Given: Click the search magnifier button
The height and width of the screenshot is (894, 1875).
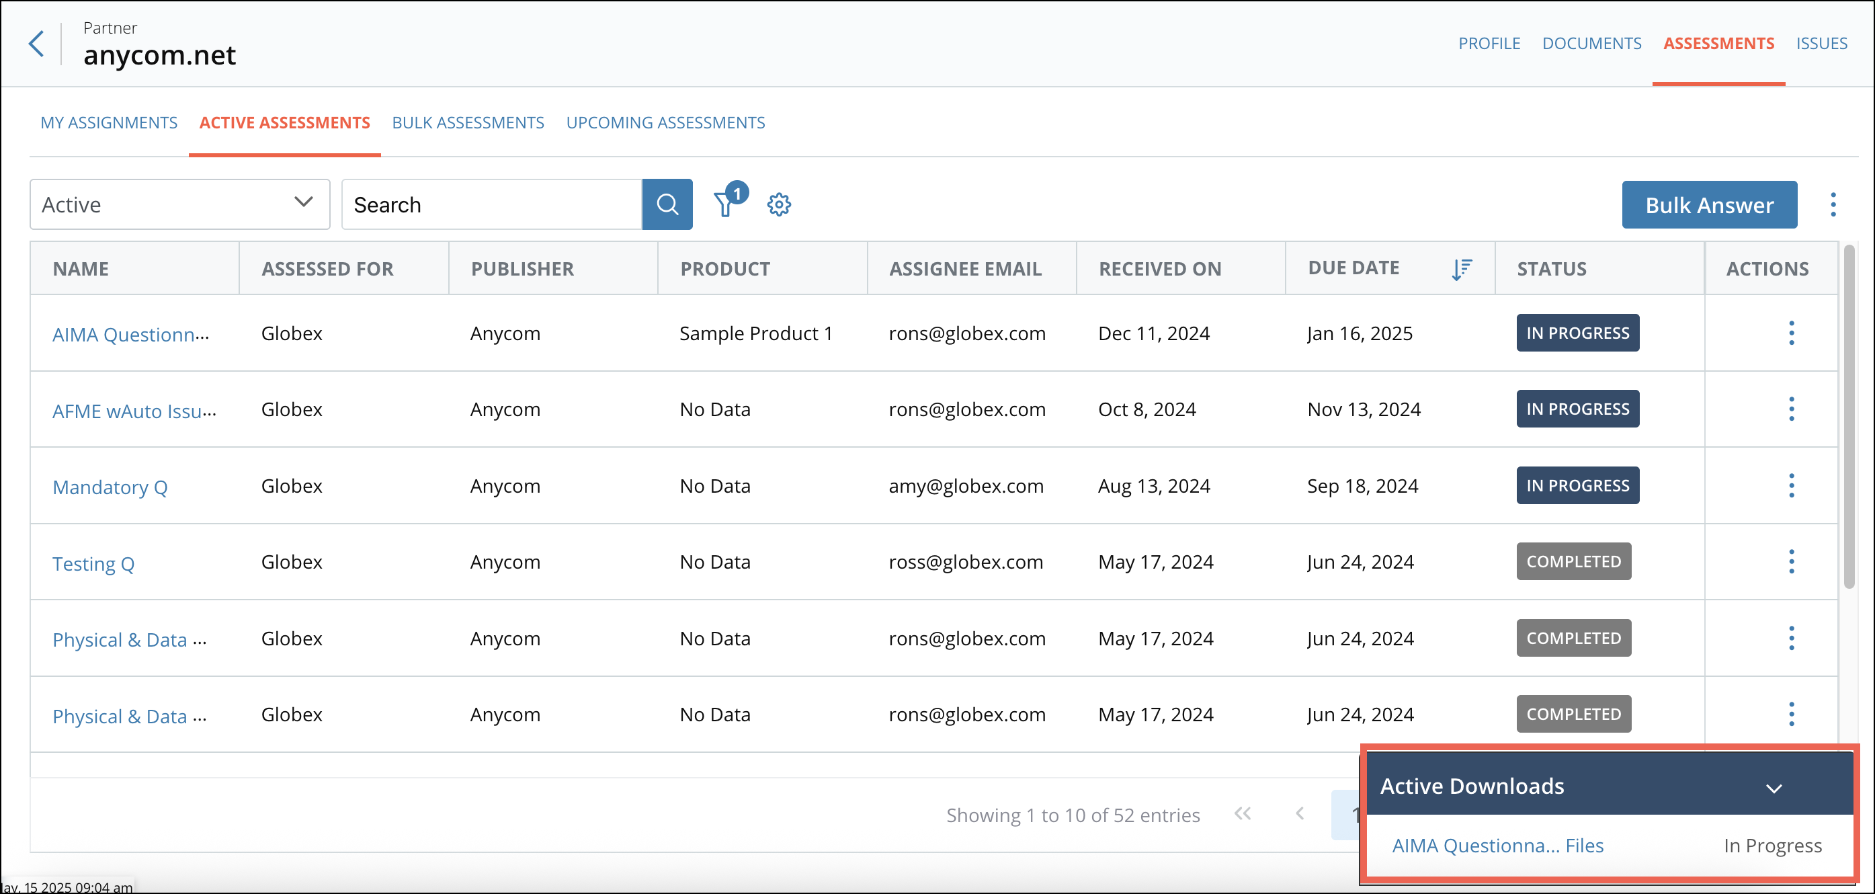Looking at the screenshot, I should click(x=667, y=204).
